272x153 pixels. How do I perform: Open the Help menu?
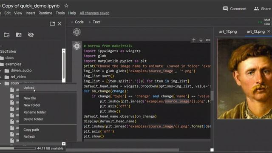coord(72,13)
